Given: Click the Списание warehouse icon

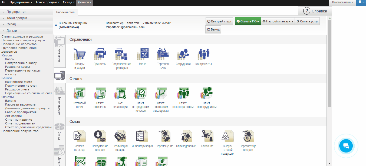Looking at the screenshot, I should 207,136.
